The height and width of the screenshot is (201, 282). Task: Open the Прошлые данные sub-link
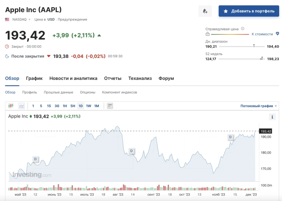[58, 92]
